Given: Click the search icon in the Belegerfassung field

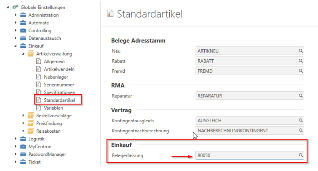Looking at the screenshot, I should click(x=301, y=155).
